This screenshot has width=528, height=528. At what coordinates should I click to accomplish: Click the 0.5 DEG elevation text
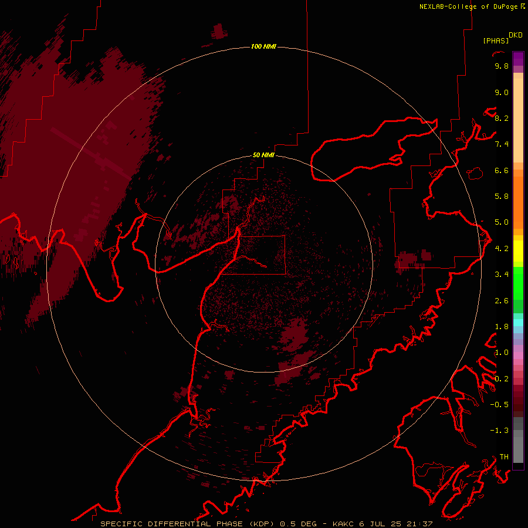pos(299,524)
